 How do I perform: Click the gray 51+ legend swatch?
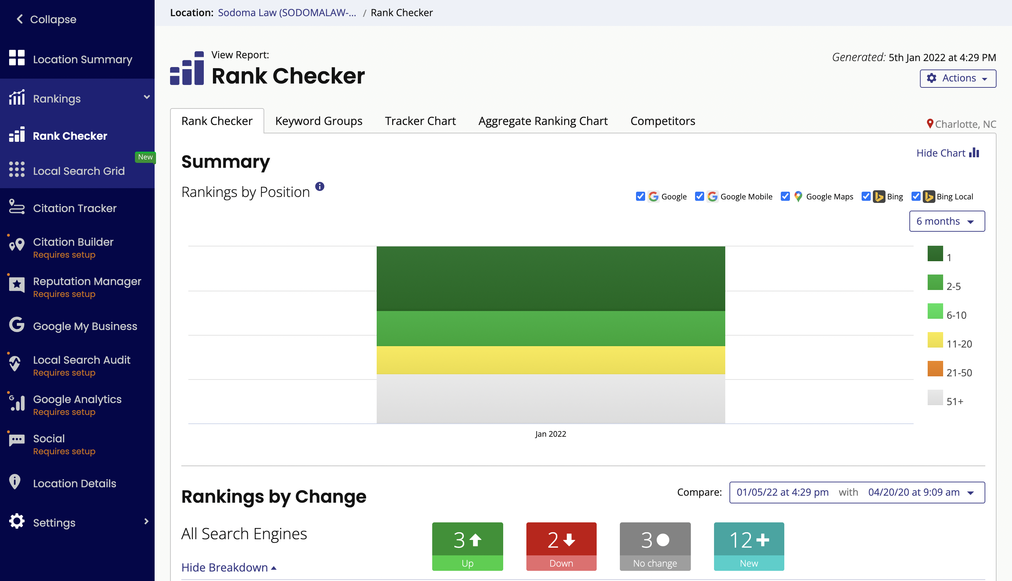[935, 397]
